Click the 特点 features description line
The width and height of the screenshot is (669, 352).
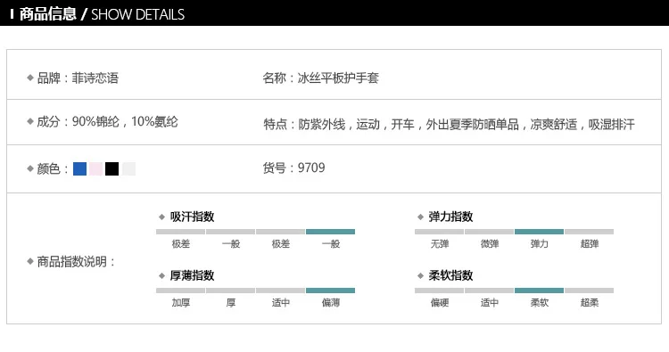point(449,125)
